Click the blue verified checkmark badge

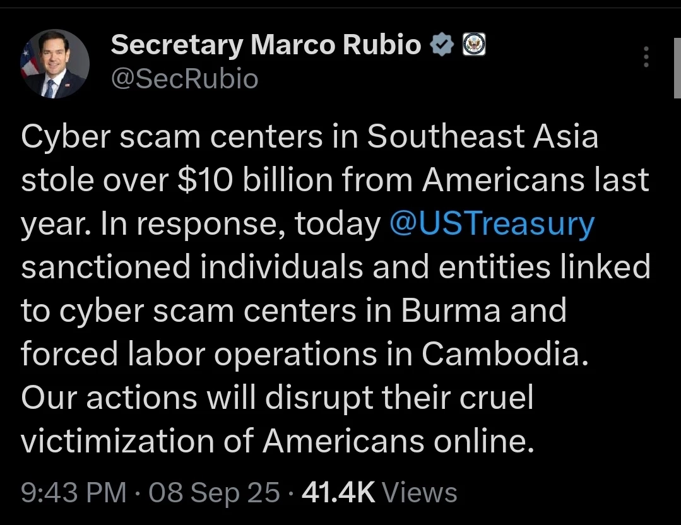(442, 45)
